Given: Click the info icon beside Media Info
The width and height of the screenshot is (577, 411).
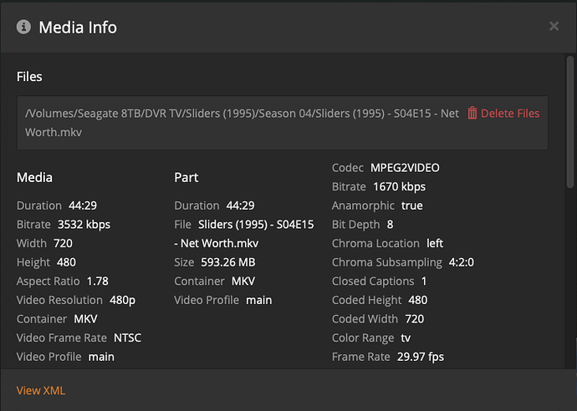Looking at the screenshot, I should (x=24, y=27).
